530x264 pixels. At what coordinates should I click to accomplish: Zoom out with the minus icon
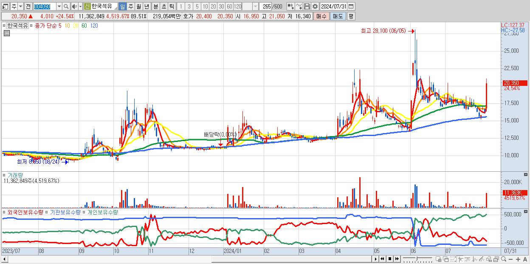pos(510,259)
